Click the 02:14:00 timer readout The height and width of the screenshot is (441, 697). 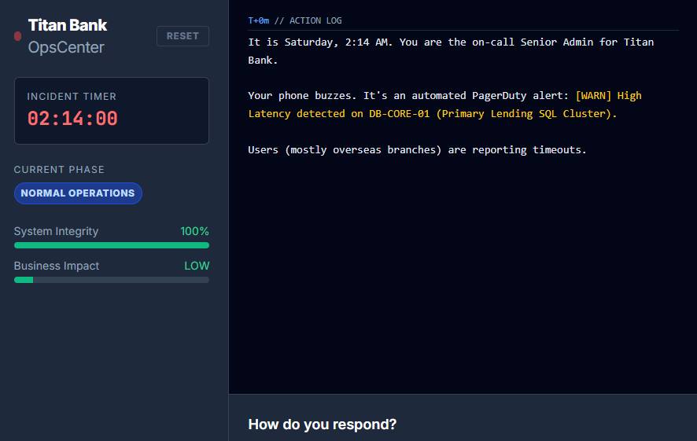[x=72, y=119]
